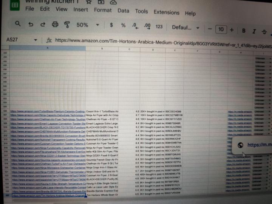Toggle italic formatting

click(254, 31)
